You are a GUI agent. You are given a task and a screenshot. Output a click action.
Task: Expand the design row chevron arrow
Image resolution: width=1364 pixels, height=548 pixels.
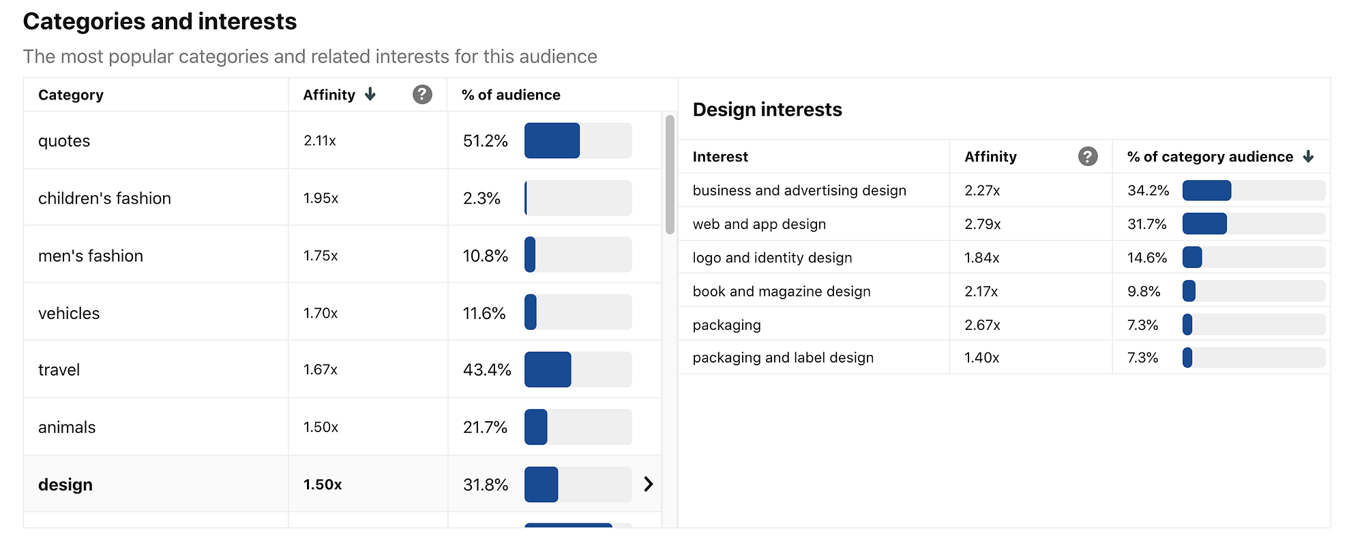tap(649, 484)
